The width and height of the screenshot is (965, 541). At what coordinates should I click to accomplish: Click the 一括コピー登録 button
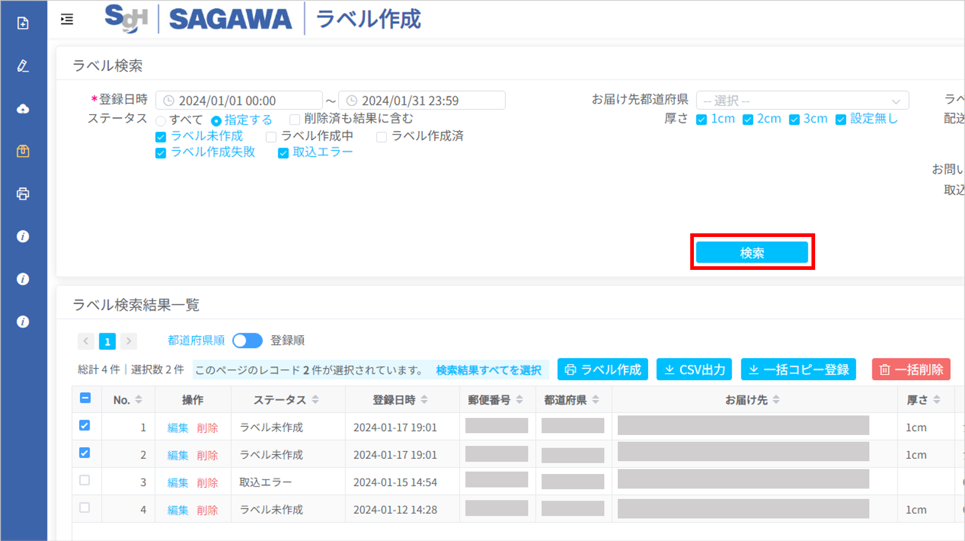pyautogui.click(x=798, y=370)
